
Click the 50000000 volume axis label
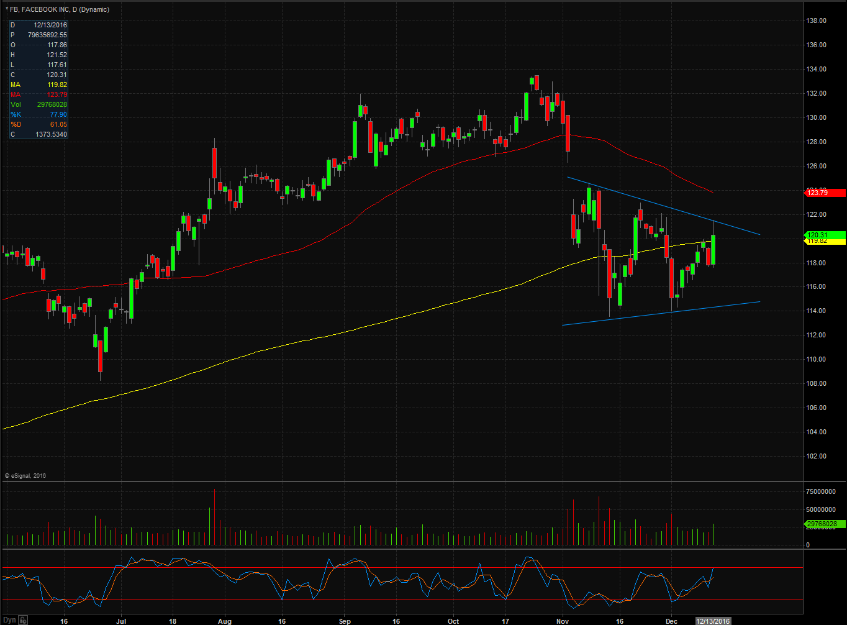pos(821,509)
